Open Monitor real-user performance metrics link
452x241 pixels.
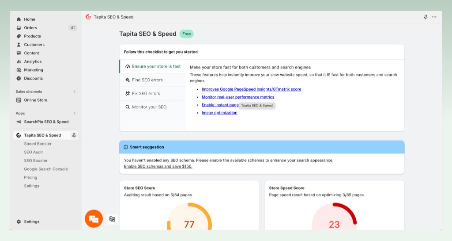238,97
